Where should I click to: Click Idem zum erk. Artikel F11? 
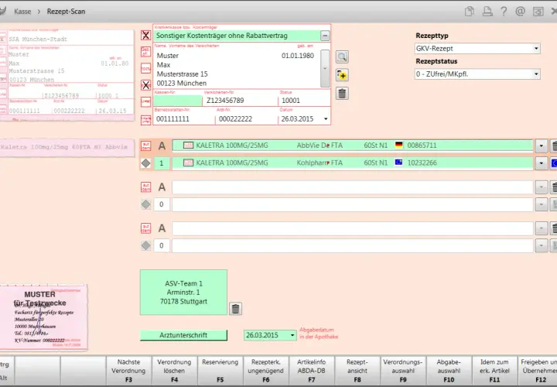coord(494,371)
